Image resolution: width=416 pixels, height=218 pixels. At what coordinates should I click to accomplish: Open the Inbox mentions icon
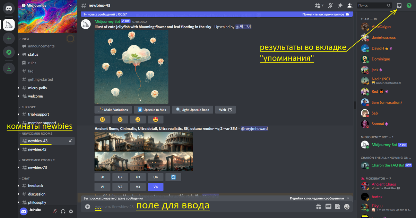[399, 6]
